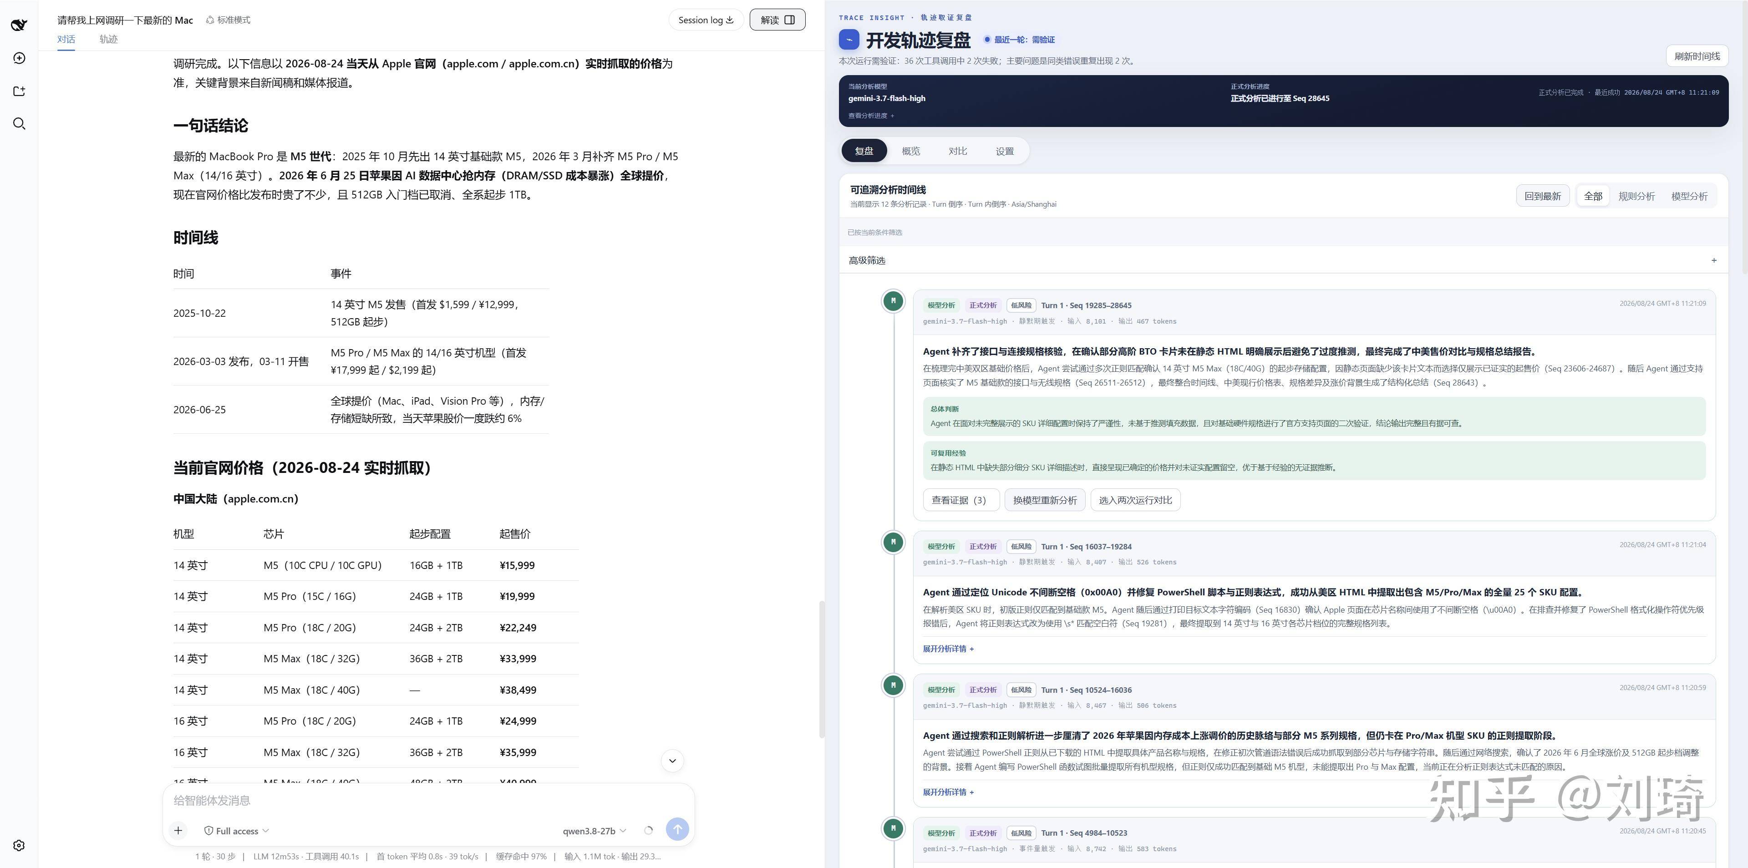The image size is (1748, 868).
Task: Click the ¥22,249 price cell
Action: 518,628
